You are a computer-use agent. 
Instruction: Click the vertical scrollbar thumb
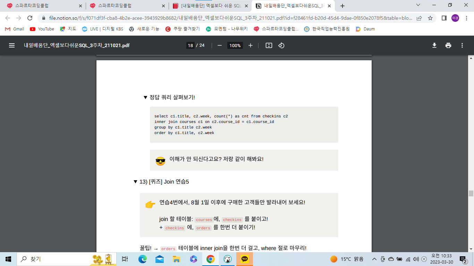(471, 193)
